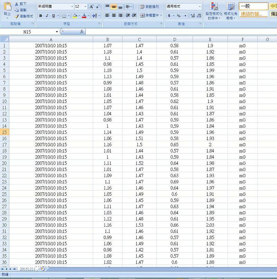Click the Increase Indent icon

(134, 16)
